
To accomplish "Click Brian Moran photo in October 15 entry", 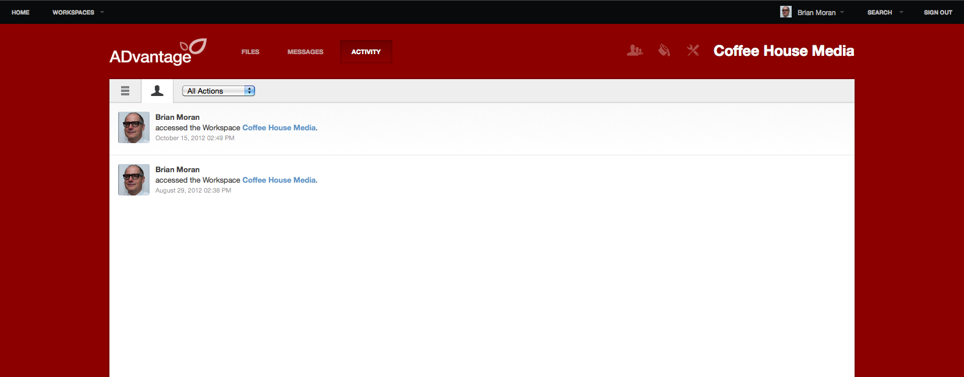I will tap(134, 127).
